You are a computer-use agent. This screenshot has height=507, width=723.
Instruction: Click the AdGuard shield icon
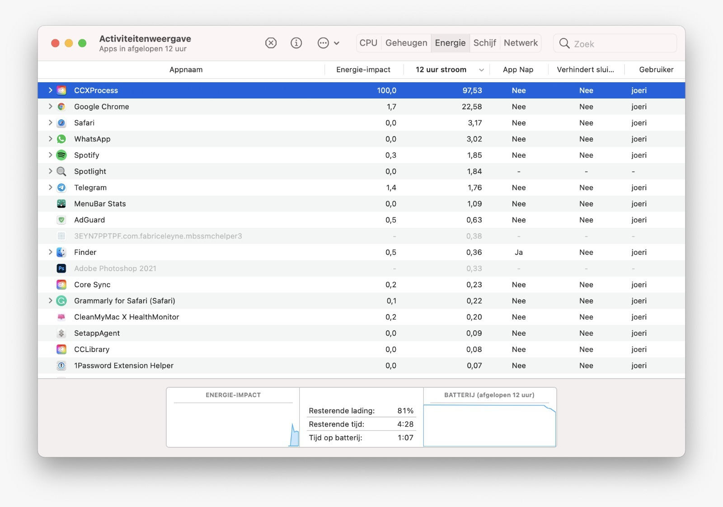click(61, 220)
